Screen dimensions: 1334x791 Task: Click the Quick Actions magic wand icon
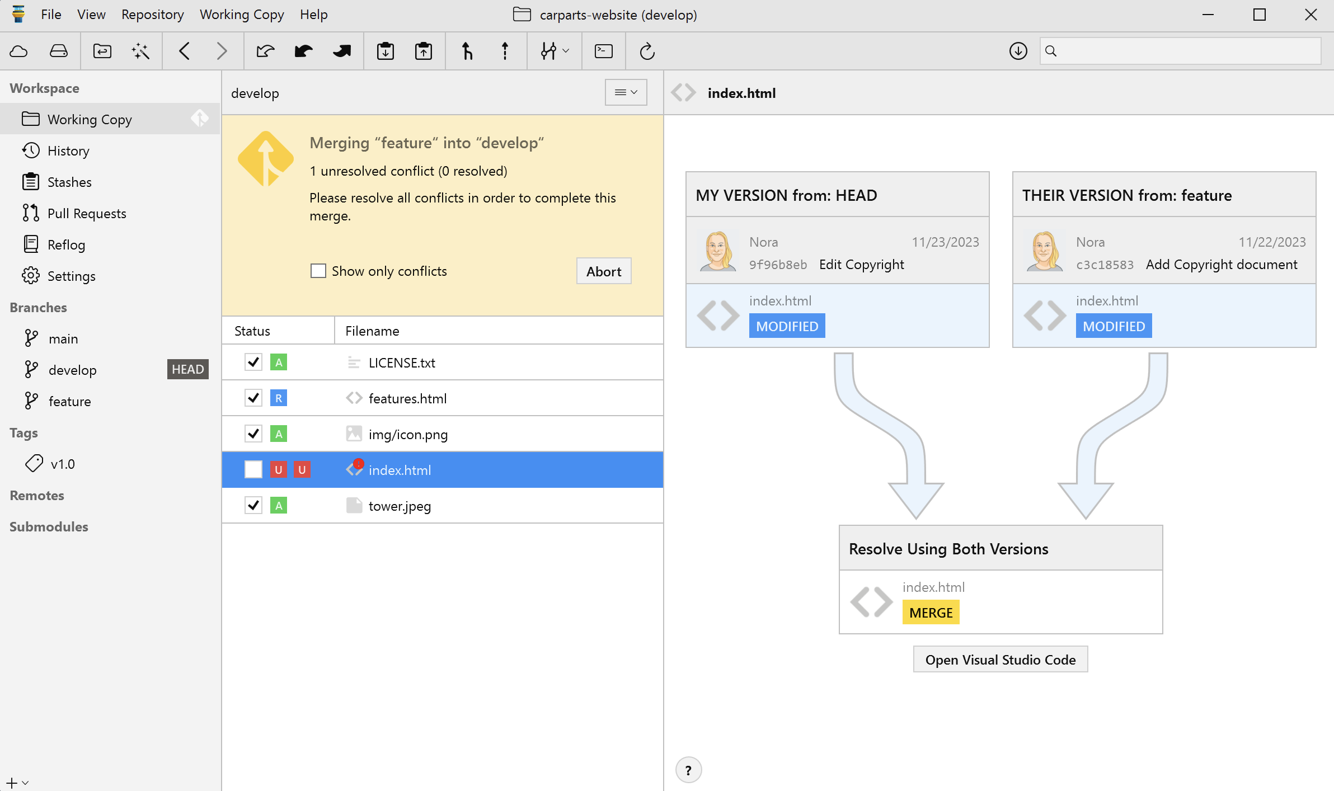(x=140, y=51)
